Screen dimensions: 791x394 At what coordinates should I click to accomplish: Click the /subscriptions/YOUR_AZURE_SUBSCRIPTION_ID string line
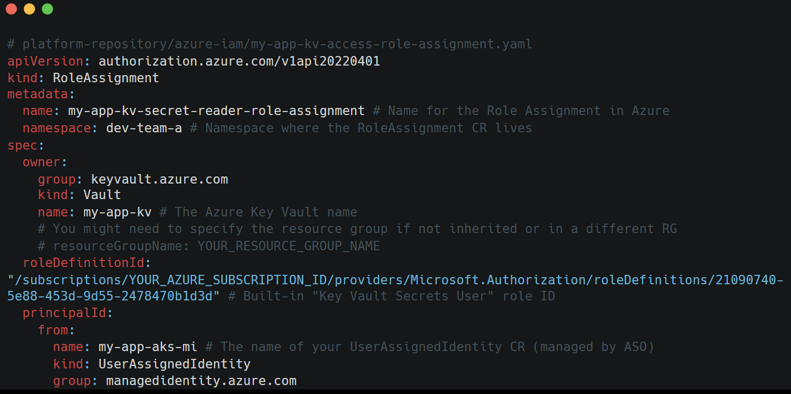395,280
